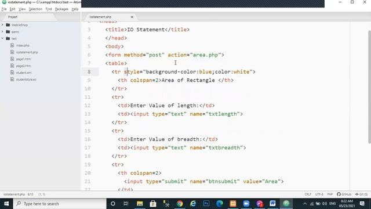Open the Edit menu
Image resolution: width=371 pixels, height=209 pixels.
[12, 9]
